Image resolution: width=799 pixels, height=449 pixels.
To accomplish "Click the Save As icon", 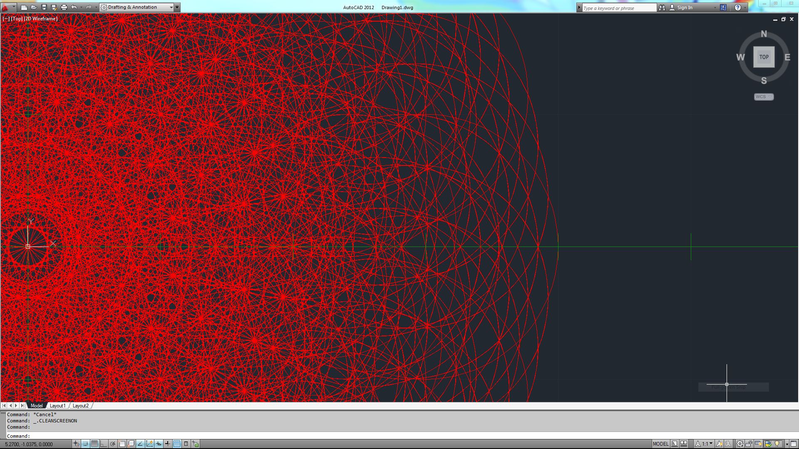I will 54,7.
